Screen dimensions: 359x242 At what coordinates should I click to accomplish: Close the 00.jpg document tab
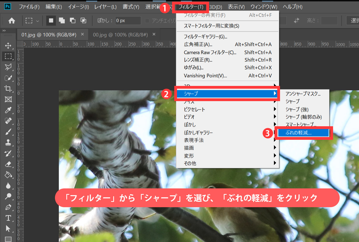tap(154, 34)
